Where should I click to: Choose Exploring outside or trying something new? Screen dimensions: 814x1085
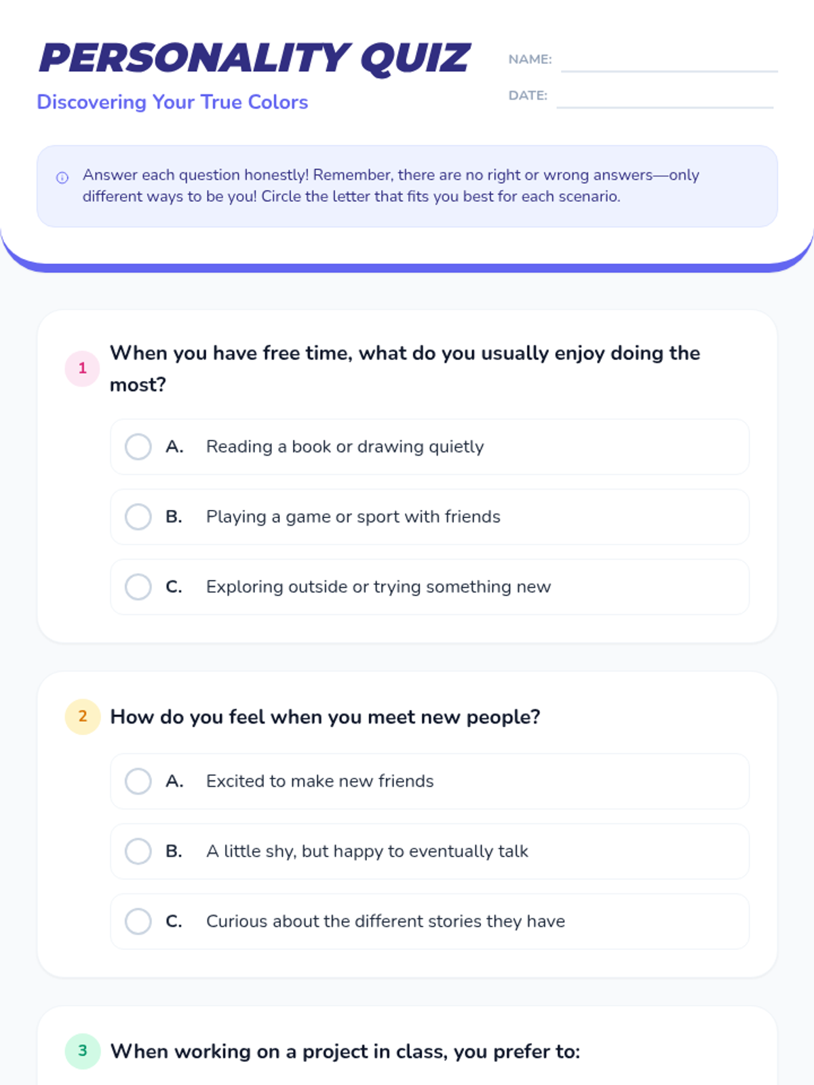[138, 587]
